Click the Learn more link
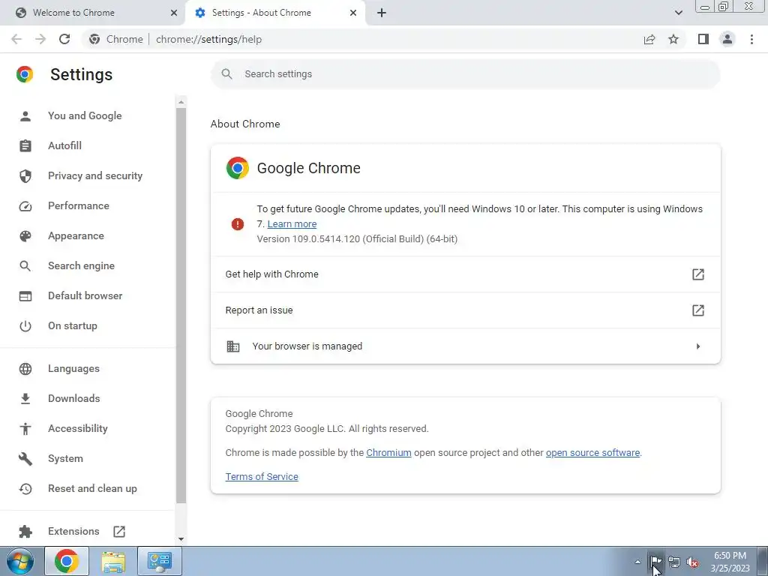 tap(292, 223)
